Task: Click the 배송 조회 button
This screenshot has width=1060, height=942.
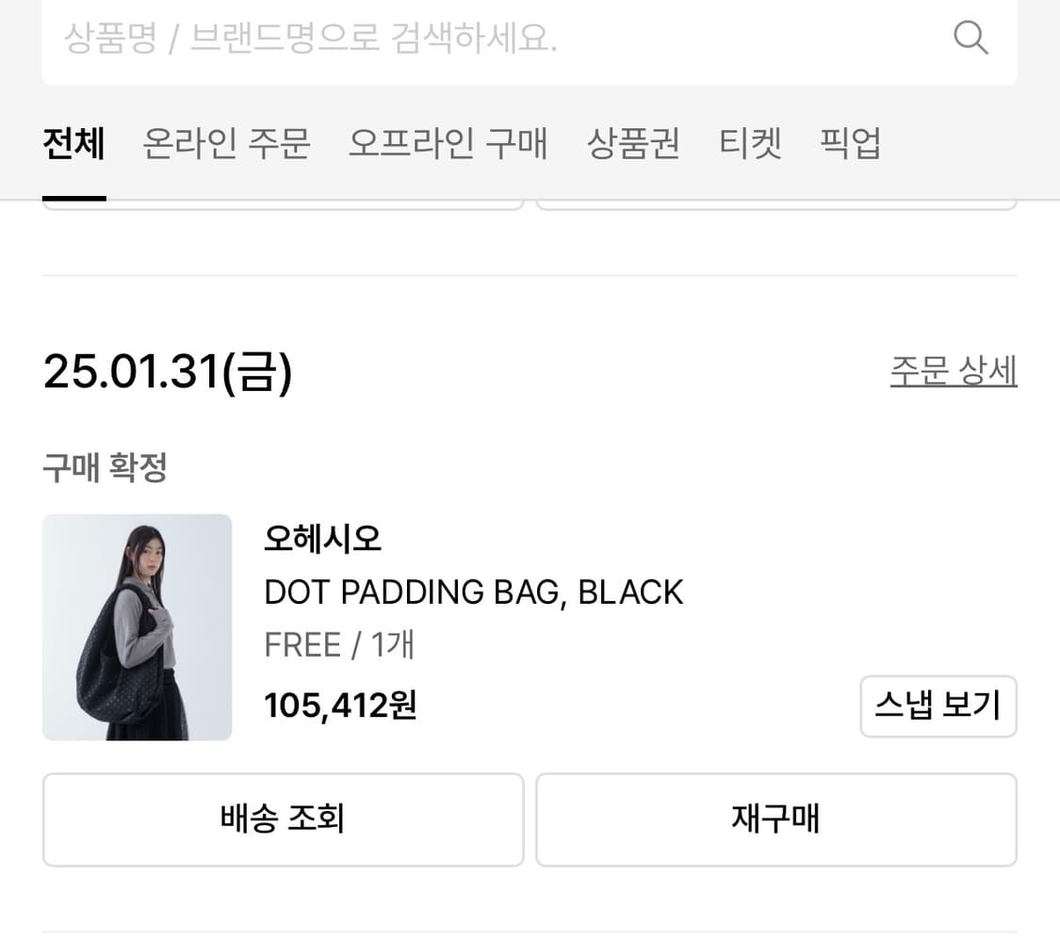Action: 282,820
